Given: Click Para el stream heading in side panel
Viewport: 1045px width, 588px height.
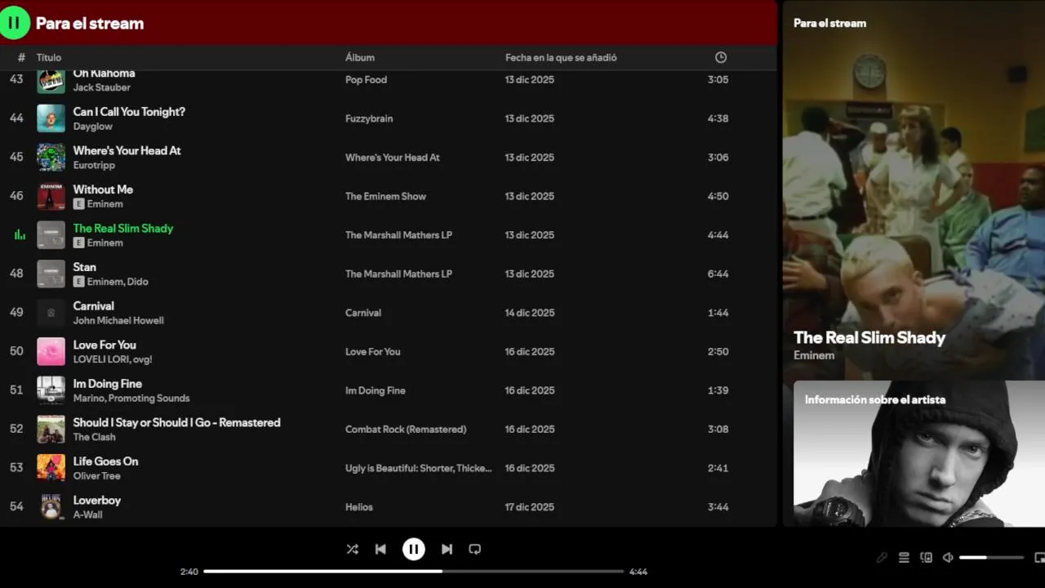Looking at the screenshot, I should (x=830, y=24).
